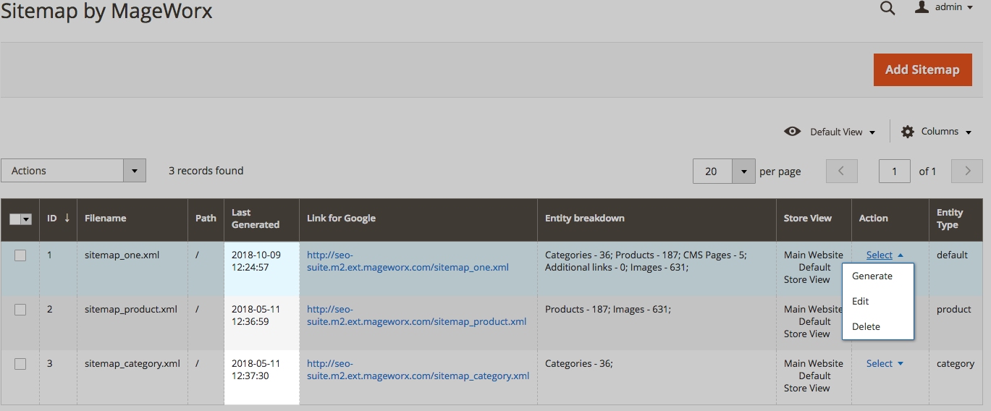Open the search magnifier icon
This screenshot has height=411, width=991.
click(887, 8)
